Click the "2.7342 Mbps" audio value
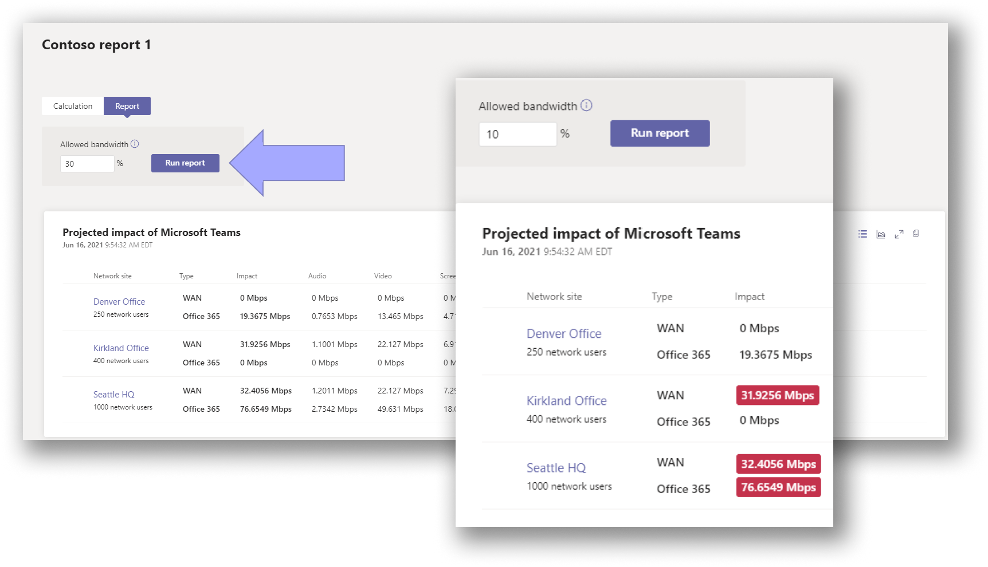The width and height of the screenshot is (988, 567). coord(335,409)
